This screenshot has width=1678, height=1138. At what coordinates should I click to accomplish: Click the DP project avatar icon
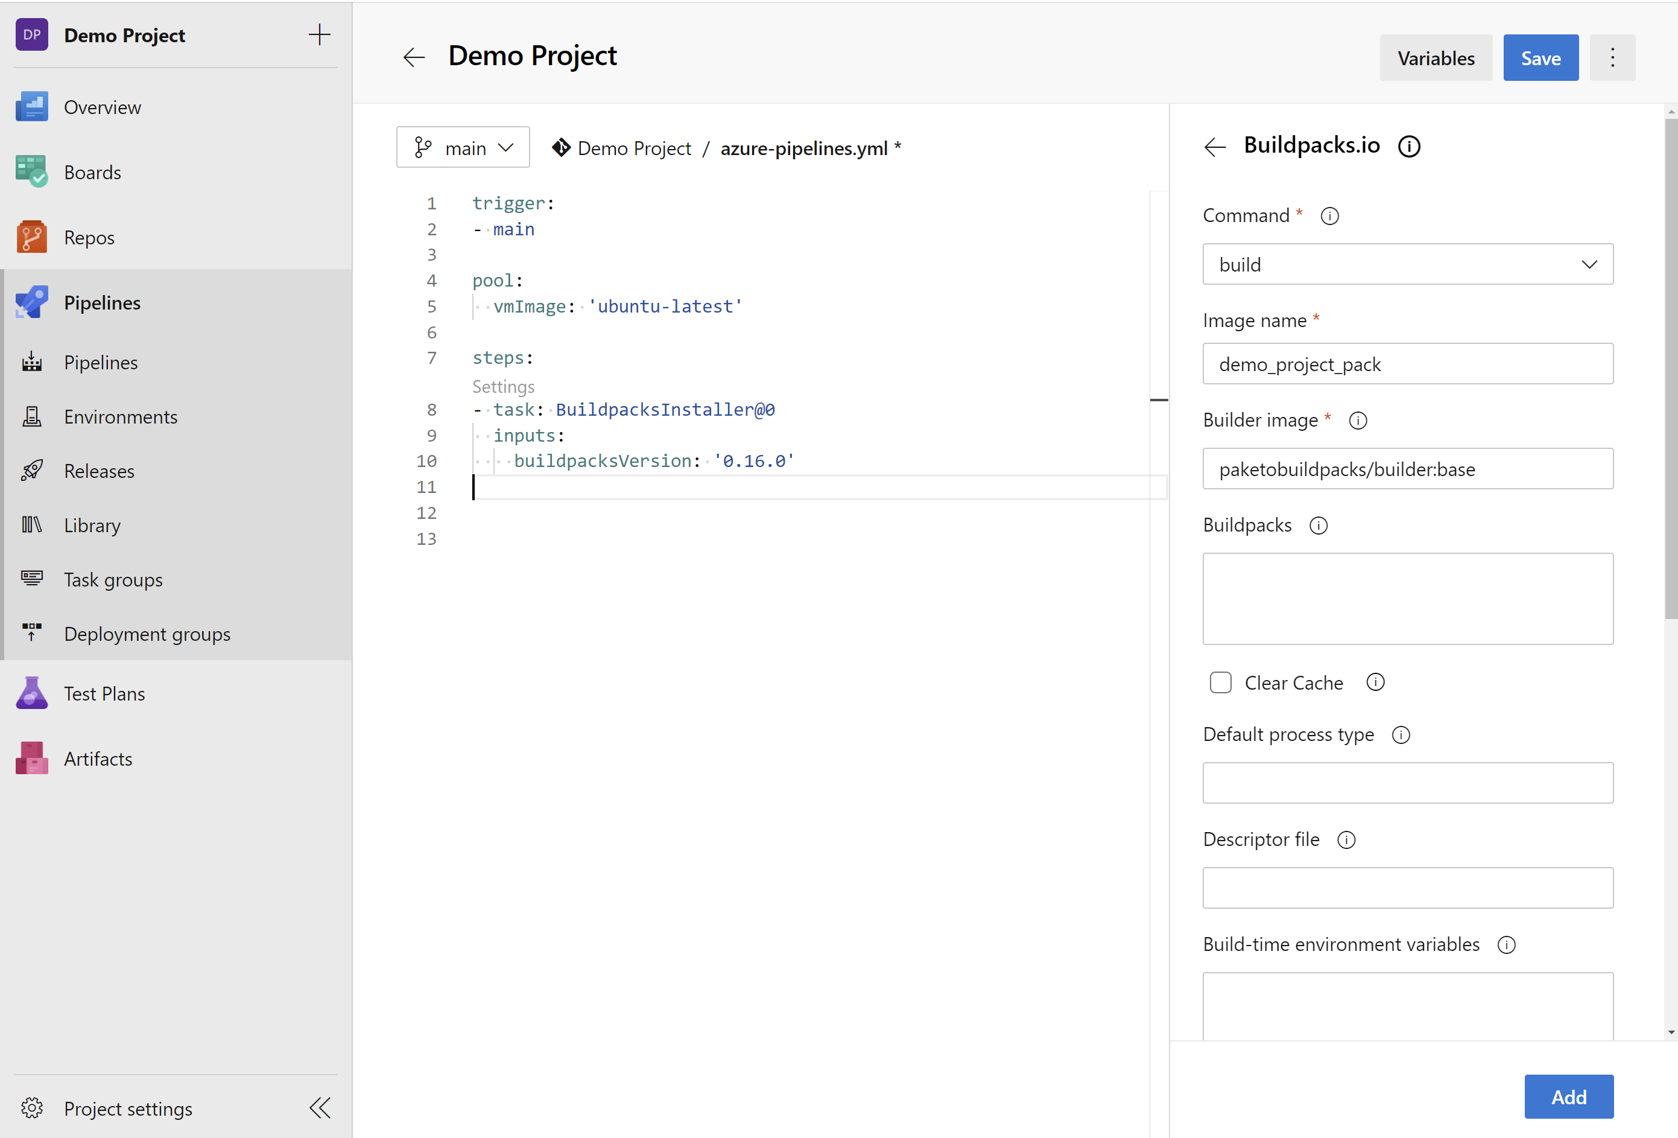coord(32,34)
